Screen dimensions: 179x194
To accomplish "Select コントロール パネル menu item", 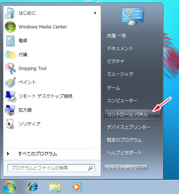I will (132, 115).
